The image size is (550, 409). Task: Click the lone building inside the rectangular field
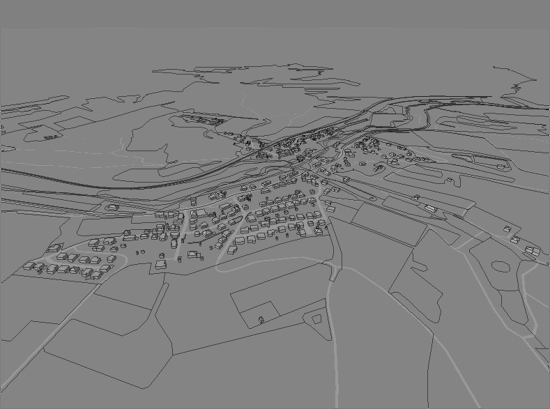(x=261, y=320)
